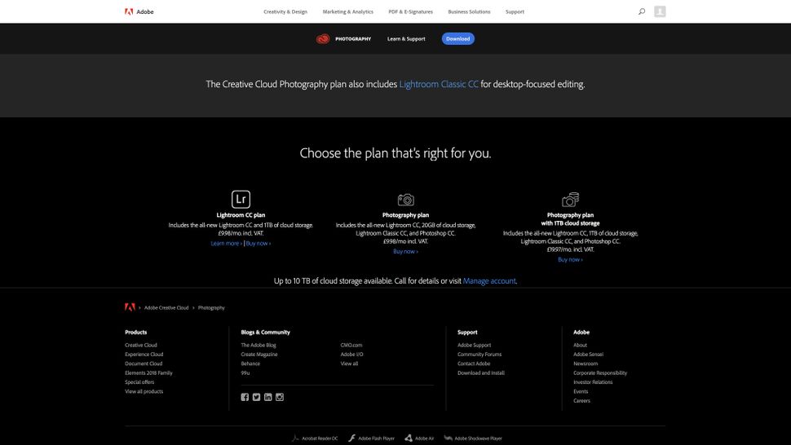The image size is (791, 445).
Task: Open Adobe's LinkedIn page icon
Action: 267,397
